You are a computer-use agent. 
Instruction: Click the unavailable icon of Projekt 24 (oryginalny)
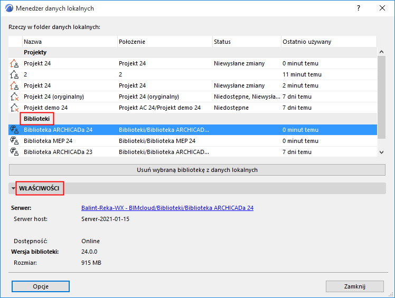14,97
